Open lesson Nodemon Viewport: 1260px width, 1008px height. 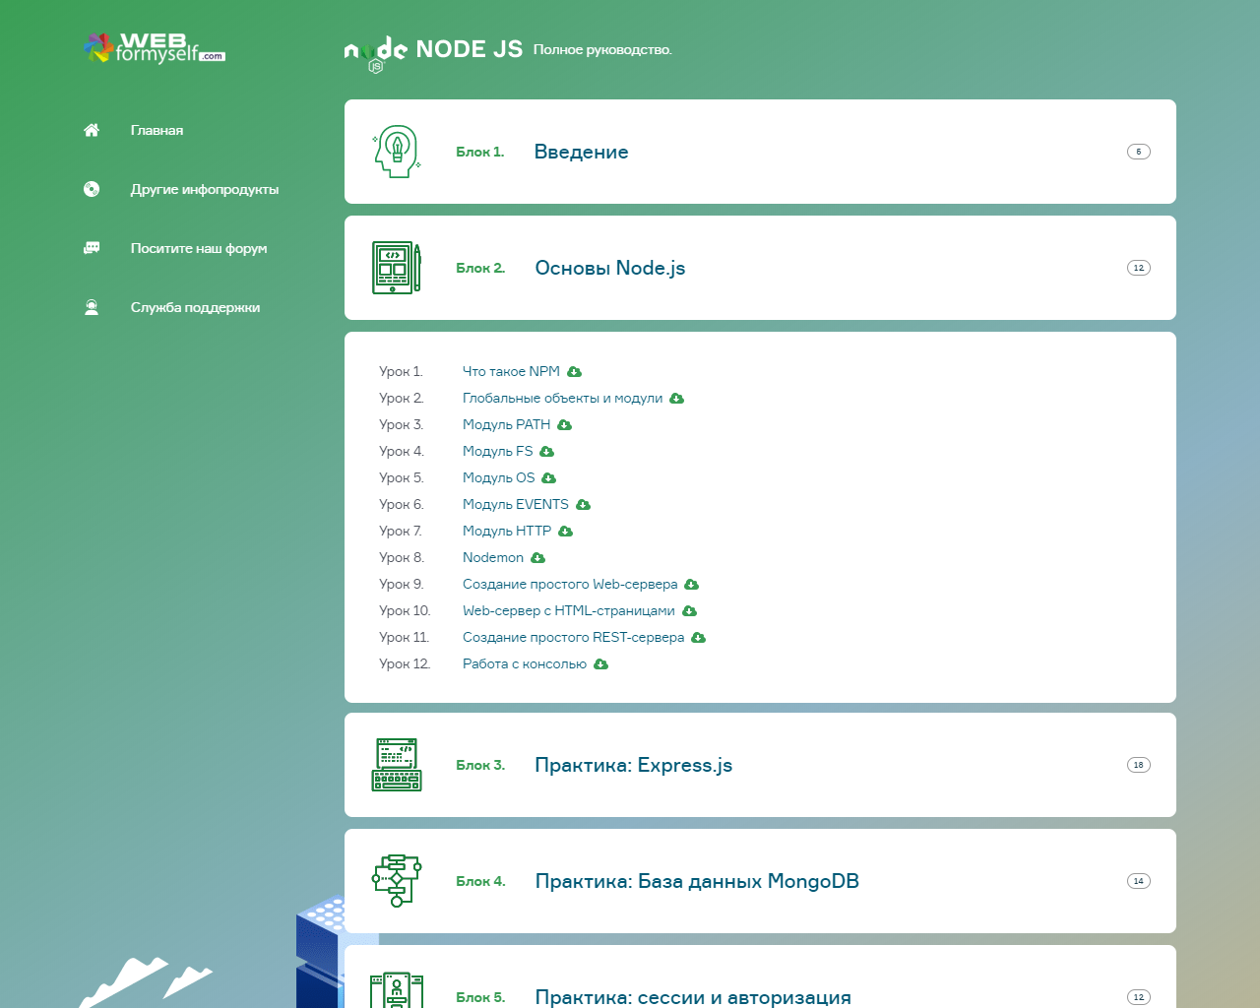(x=493, y=557)
